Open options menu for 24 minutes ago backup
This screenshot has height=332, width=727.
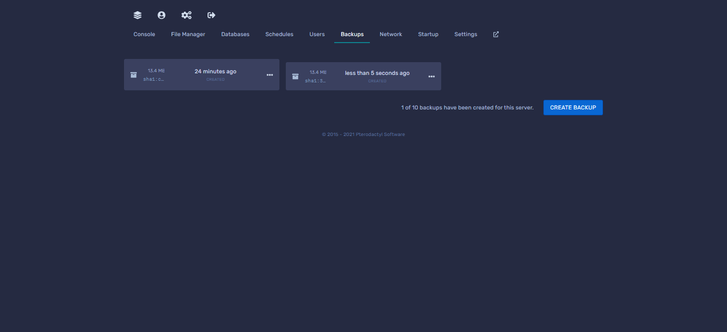tap(269, 75)
